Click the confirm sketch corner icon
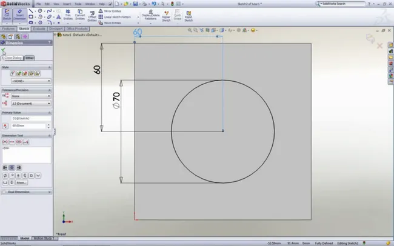 click(370, 38)
